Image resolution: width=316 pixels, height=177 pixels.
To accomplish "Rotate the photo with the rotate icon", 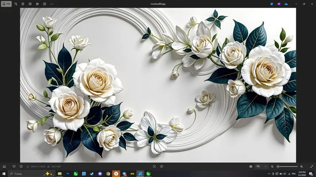I will click(x=16, y=4).
